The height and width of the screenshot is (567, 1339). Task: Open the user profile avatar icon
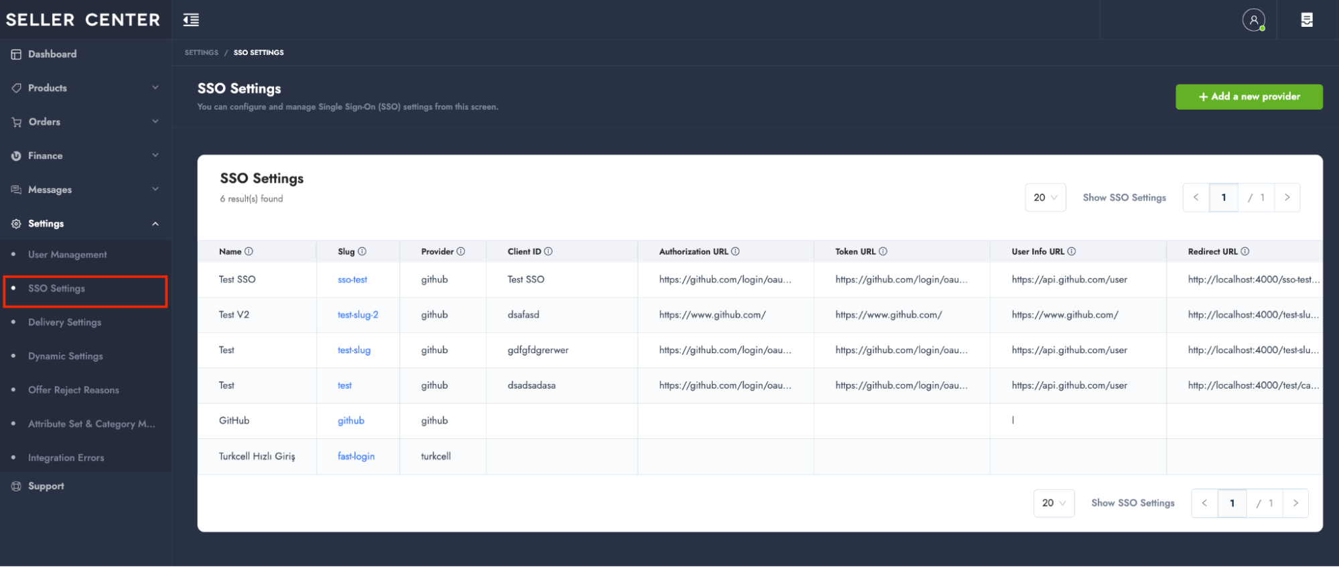click(x=1253, y=20)
